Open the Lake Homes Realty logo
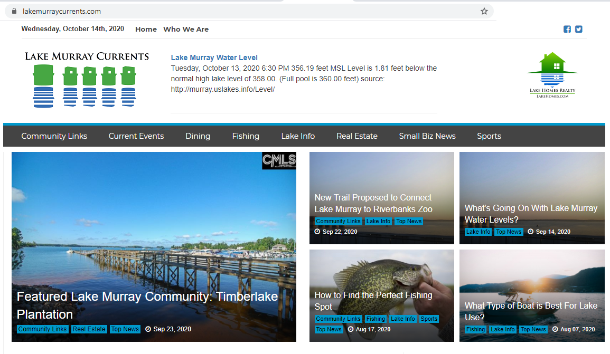The height and width of the screenshot is (354, 610). 551,74
